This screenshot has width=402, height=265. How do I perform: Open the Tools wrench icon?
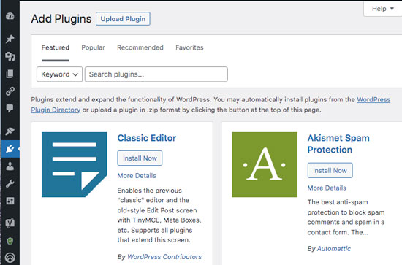[x=10, y=183]
